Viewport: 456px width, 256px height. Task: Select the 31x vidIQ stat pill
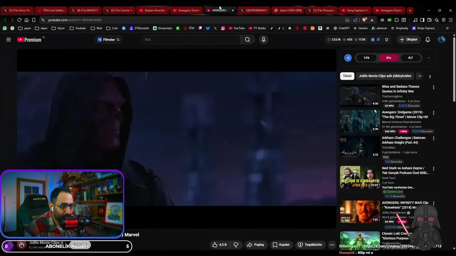[x=388, y=58]
